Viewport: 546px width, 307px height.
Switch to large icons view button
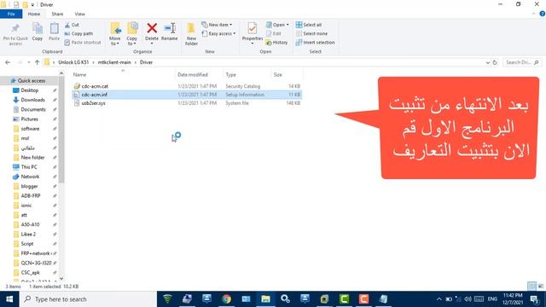pyautogui.click(x=540, y=287)
